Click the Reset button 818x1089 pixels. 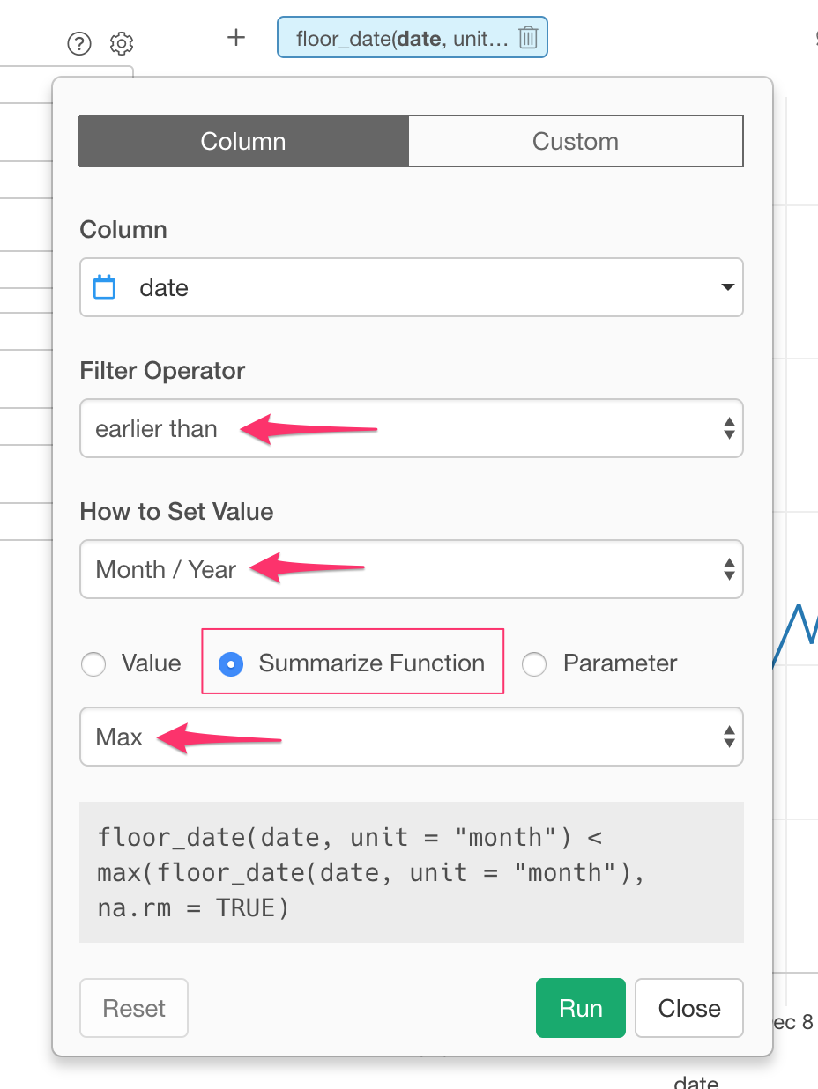click(x=134, y=1008)
